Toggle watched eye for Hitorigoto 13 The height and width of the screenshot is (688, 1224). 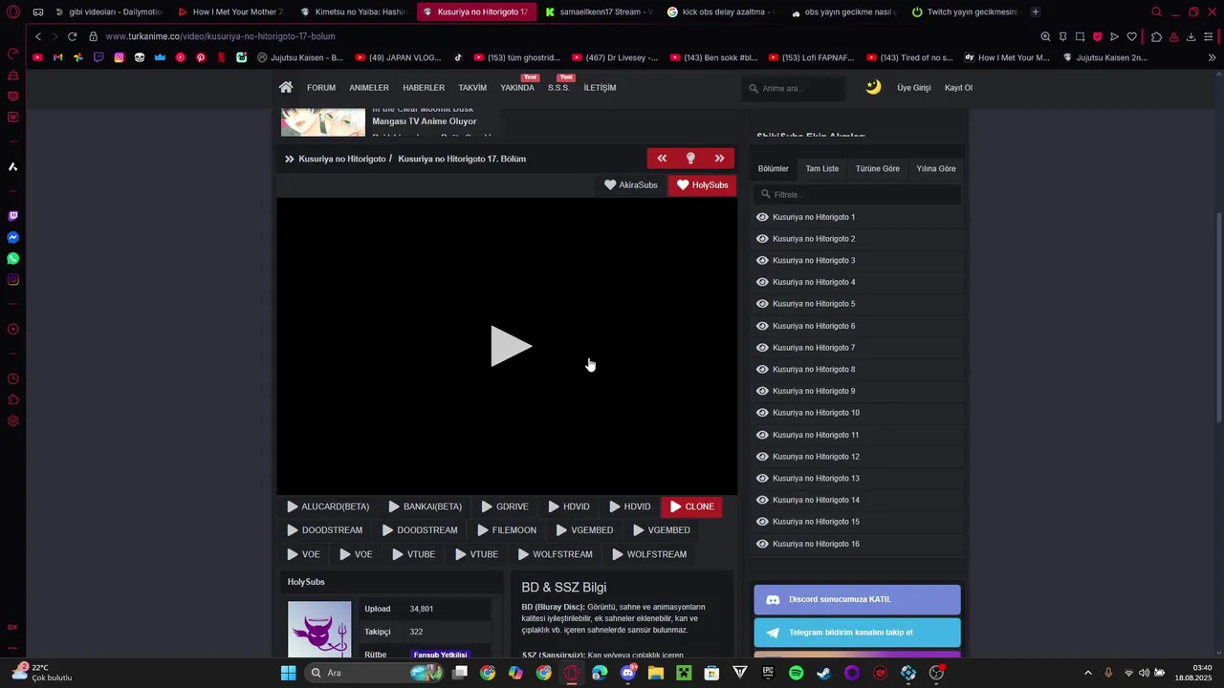tap(762, 478)
